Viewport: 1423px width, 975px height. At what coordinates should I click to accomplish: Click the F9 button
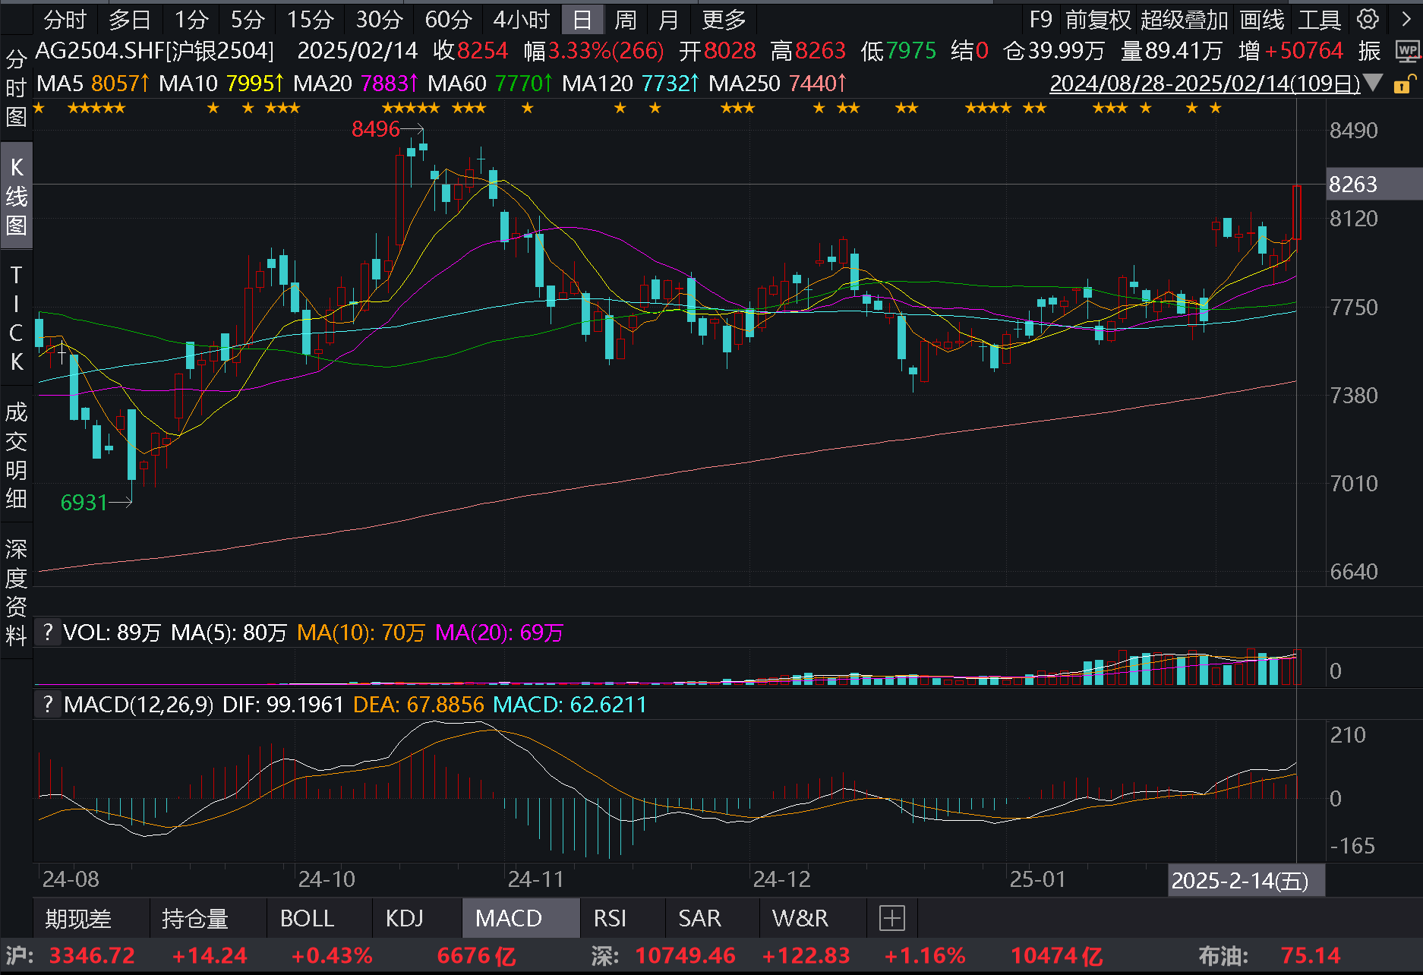[1040, 19]
